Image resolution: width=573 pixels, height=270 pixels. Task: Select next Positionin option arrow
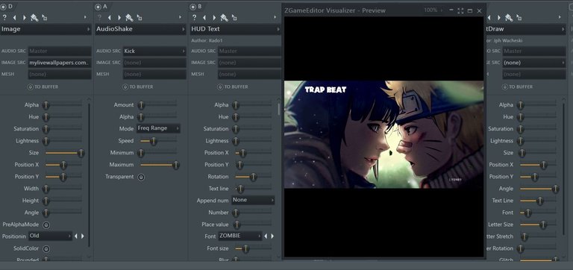click(83, 236)
